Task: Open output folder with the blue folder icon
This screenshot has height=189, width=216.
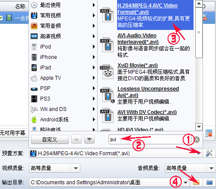Action: click(210, 182)
